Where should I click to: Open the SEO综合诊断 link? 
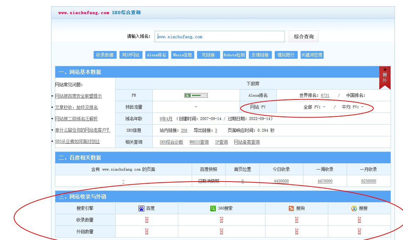(x=171, y=142)
